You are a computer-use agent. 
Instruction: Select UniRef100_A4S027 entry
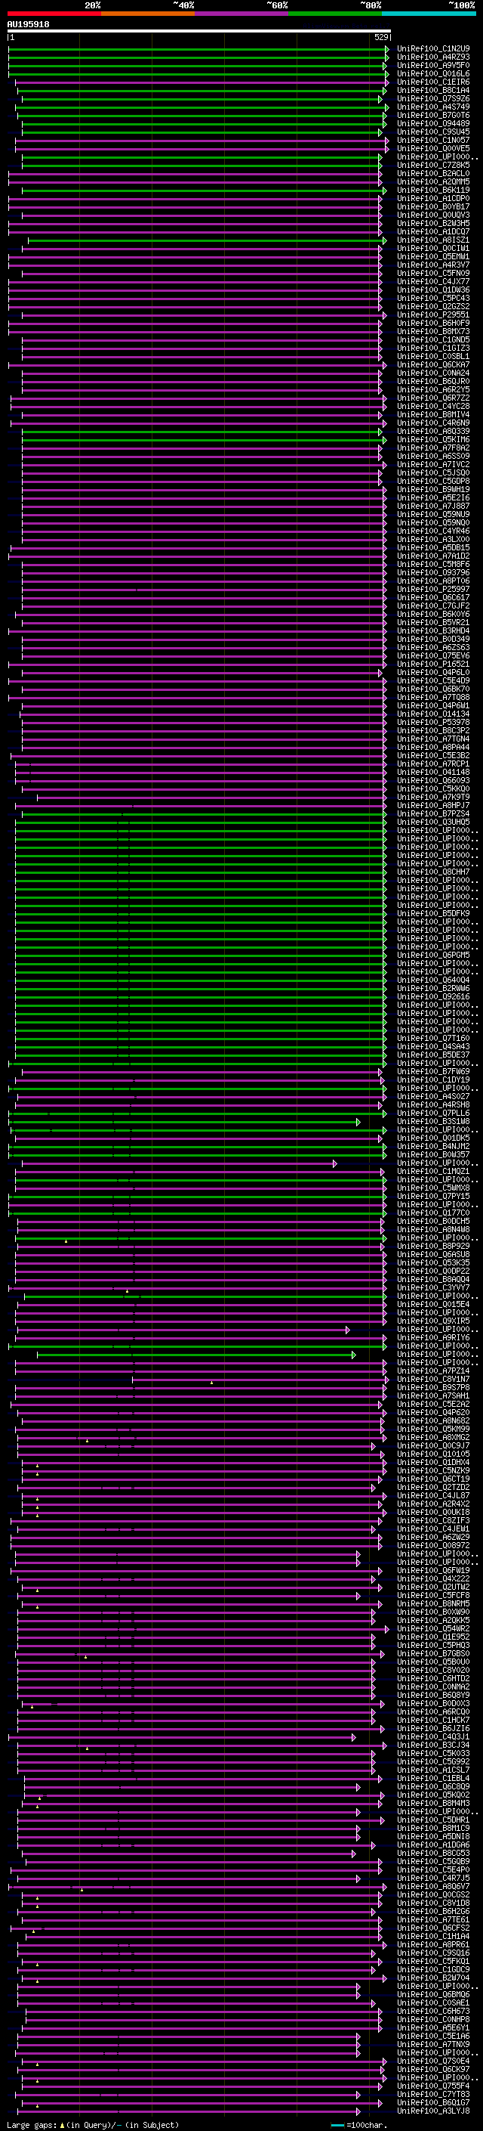[433, 1096]
